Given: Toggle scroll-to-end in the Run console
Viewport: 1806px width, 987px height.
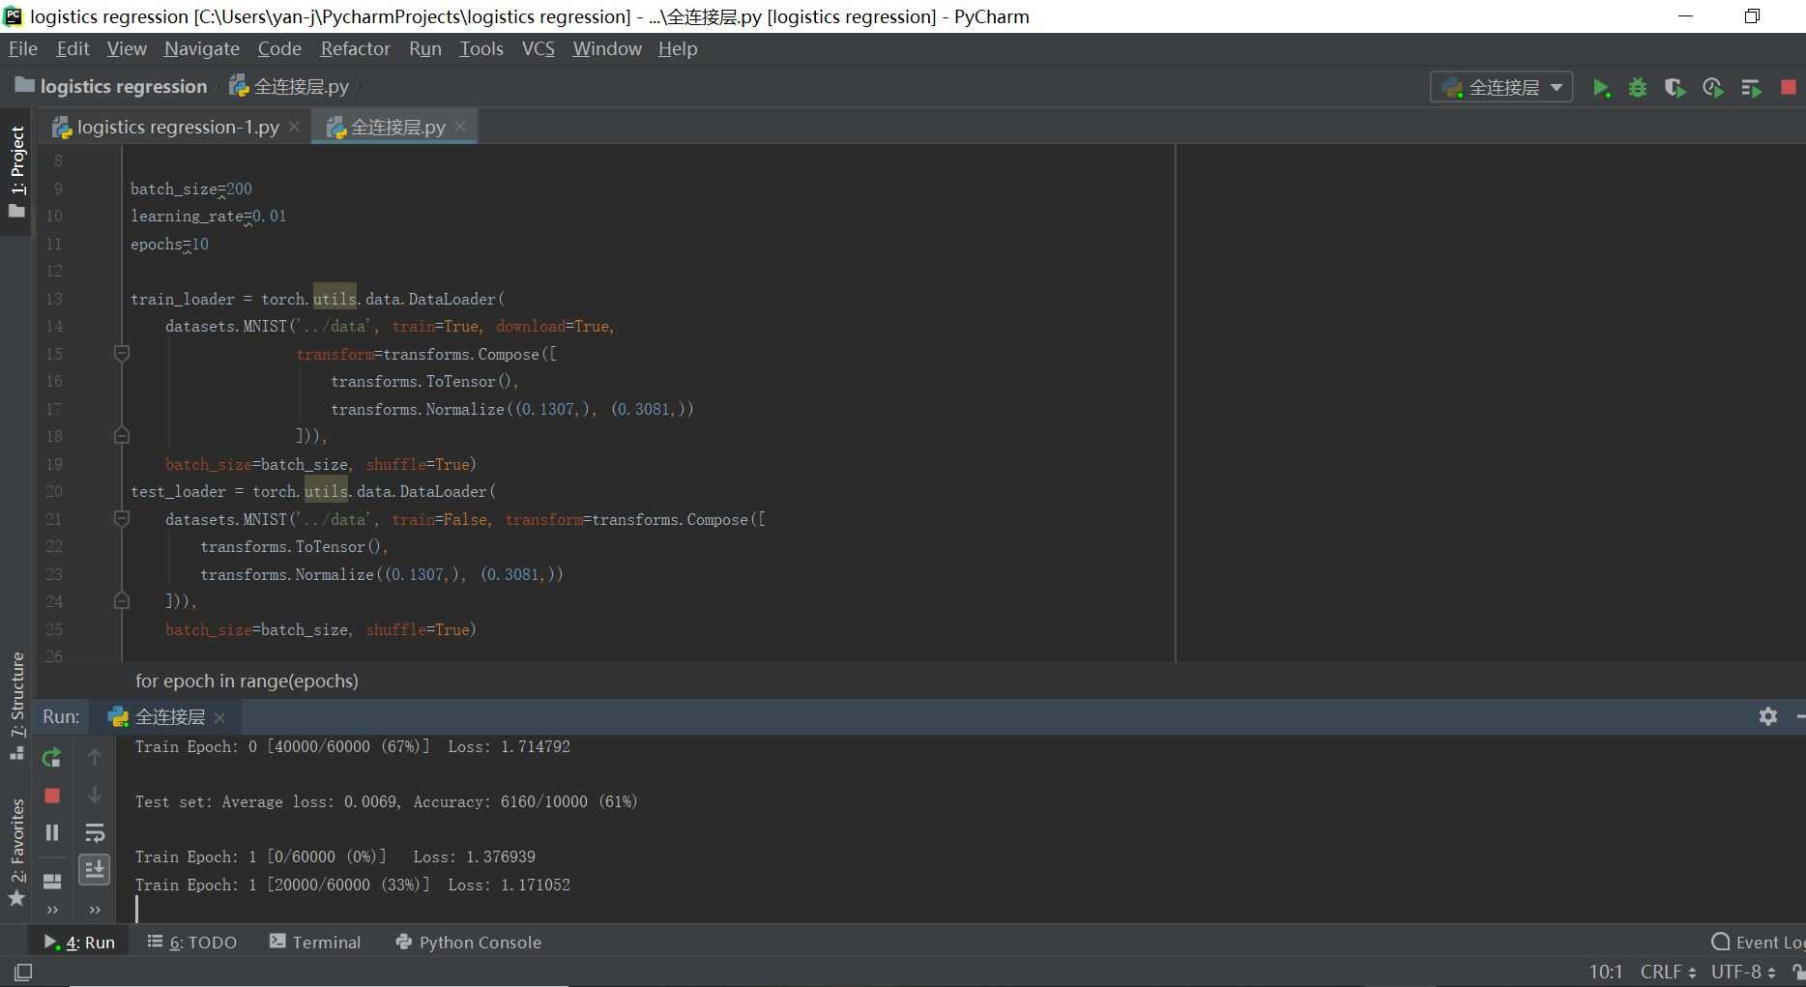Looking at the screenshot, I should pos(95,870).
